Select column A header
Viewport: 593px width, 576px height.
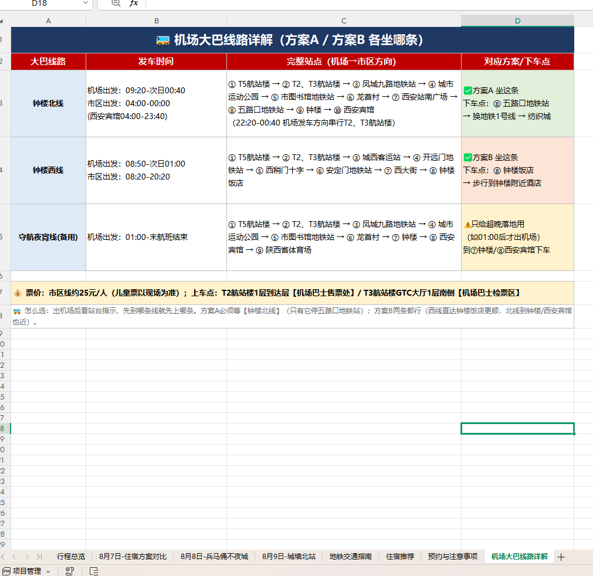(x=49, y=21)
